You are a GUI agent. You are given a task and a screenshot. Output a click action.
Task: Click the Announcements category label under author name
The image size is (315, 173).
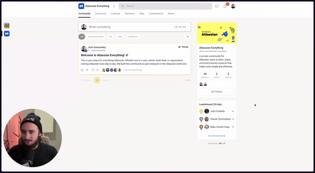[98, 50]
